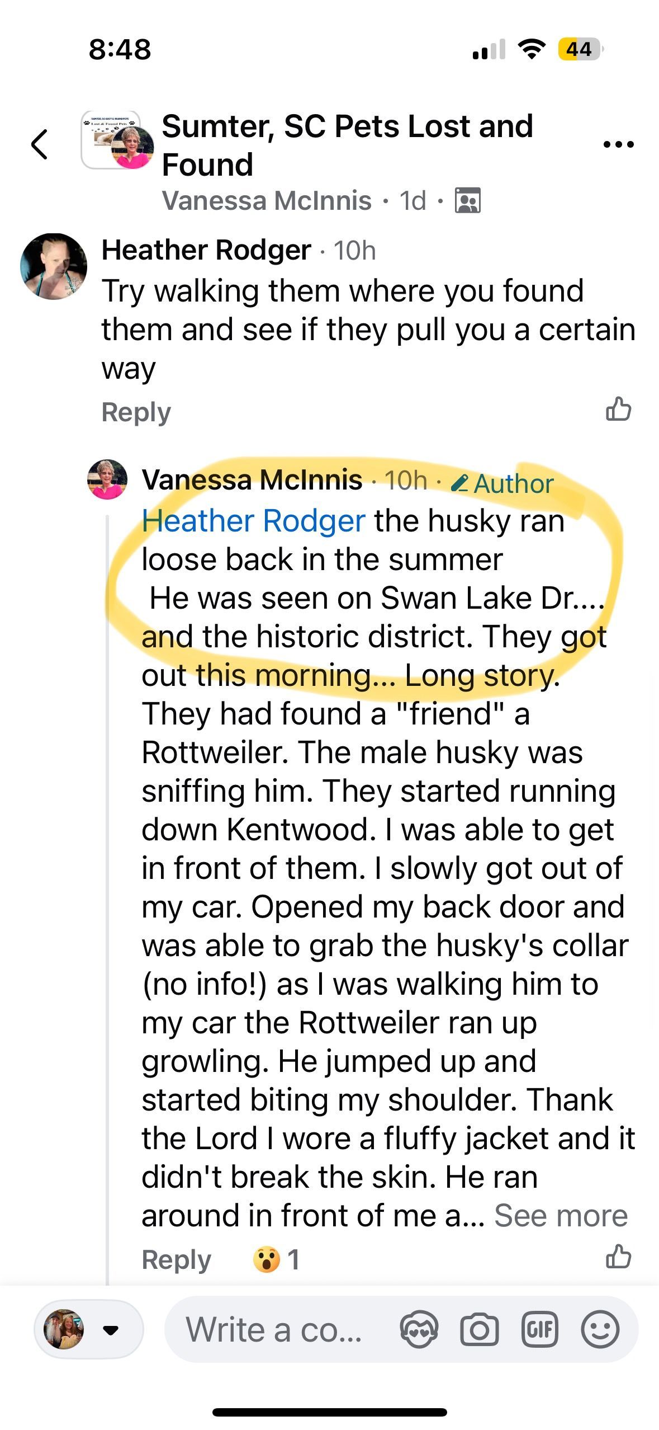Reply to Heather Rodger's comment

point(136,412)
